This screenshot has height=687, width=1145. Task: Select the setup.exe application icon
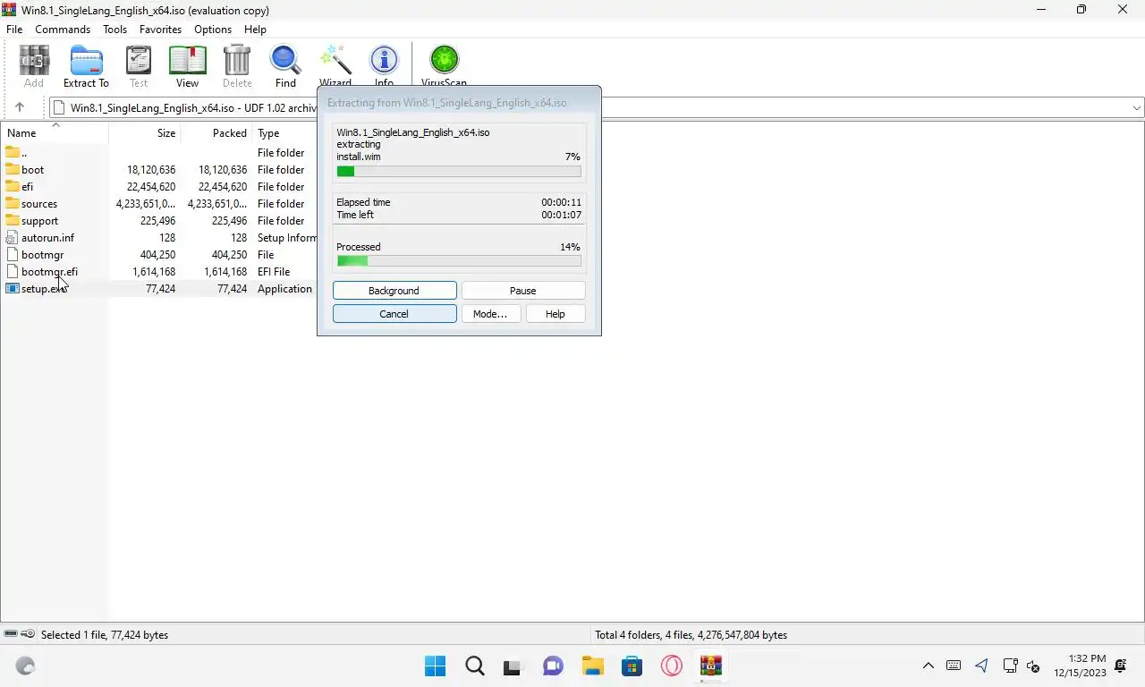13,288
